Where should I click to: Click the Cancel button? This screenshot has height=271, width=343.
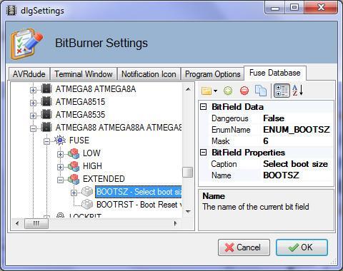(244, 247)
